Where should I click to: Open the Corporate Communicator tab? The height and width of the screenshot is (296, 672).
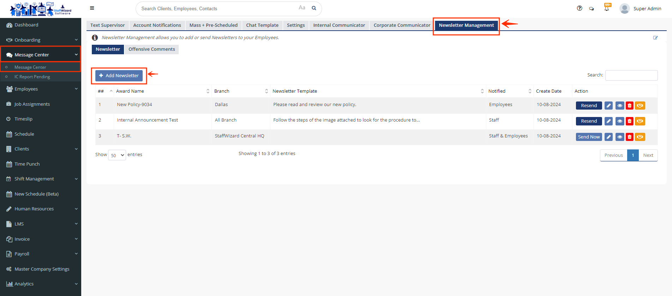pos(402,25)
